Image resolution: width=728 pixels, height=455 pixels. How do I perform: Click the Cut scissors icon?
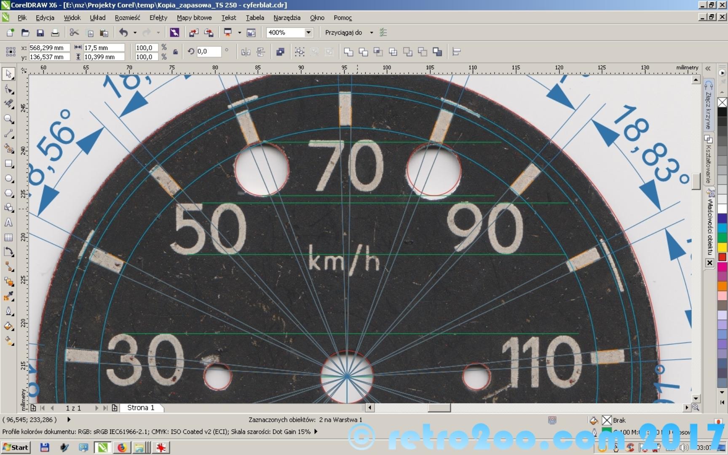pos(74,33)
